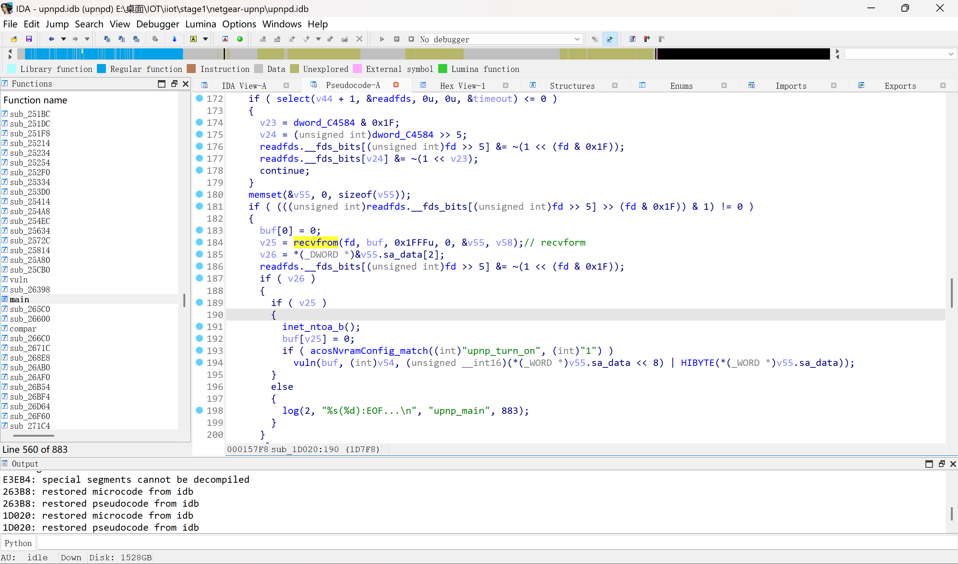This screenshot has height=564, width=958.
Task: Click the highlighted run-to-cursor toolbar icon
Action: click(610, 39)
